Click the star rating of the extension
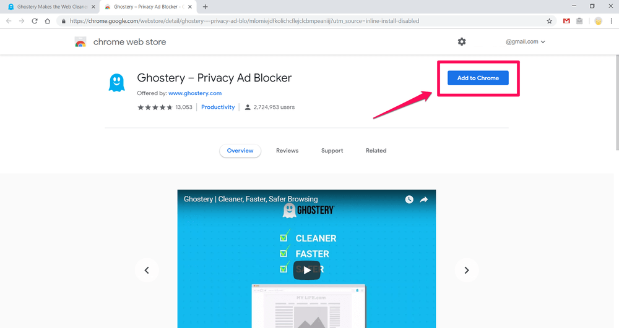619x328 pixels. [155, 107]
